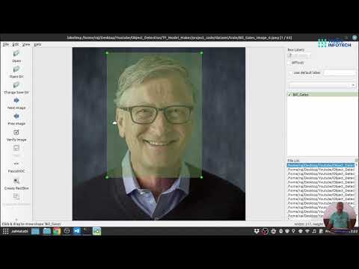The height and width of the screenshot is (269, 359).
Task: Select the Bill_Gates row in label list
Action: click(322, 95)
